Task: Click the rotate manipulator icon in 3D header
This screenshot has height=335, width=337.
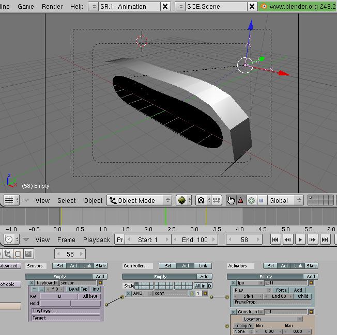Action: click(251, 200)
